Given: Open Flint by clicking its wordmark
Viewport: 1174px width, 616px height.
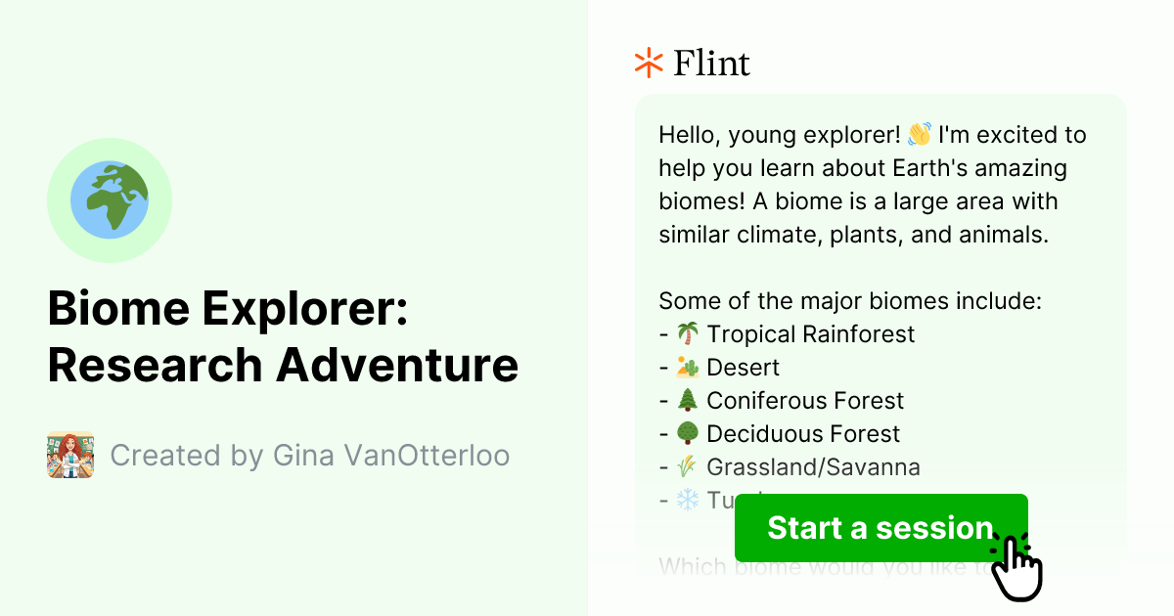Looking at the screenshot, I should click(x=711, y=63).
